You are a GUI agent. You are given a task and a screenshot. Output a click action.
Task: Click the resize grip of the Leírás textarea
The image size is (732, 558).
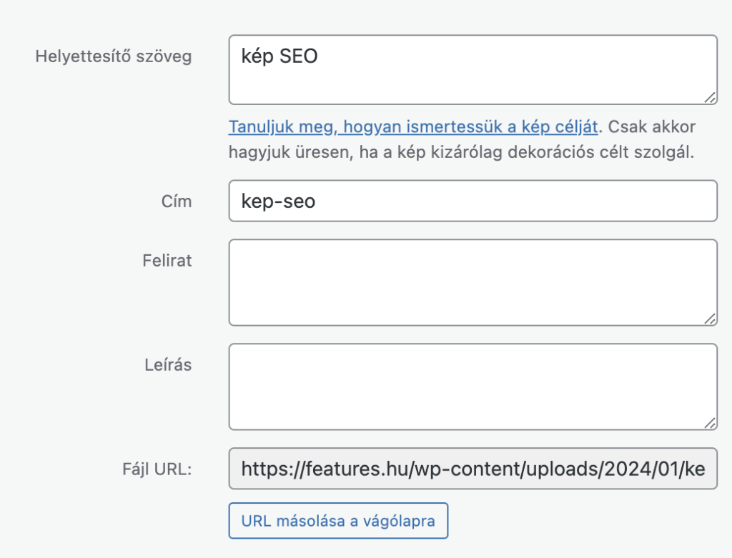709,423
